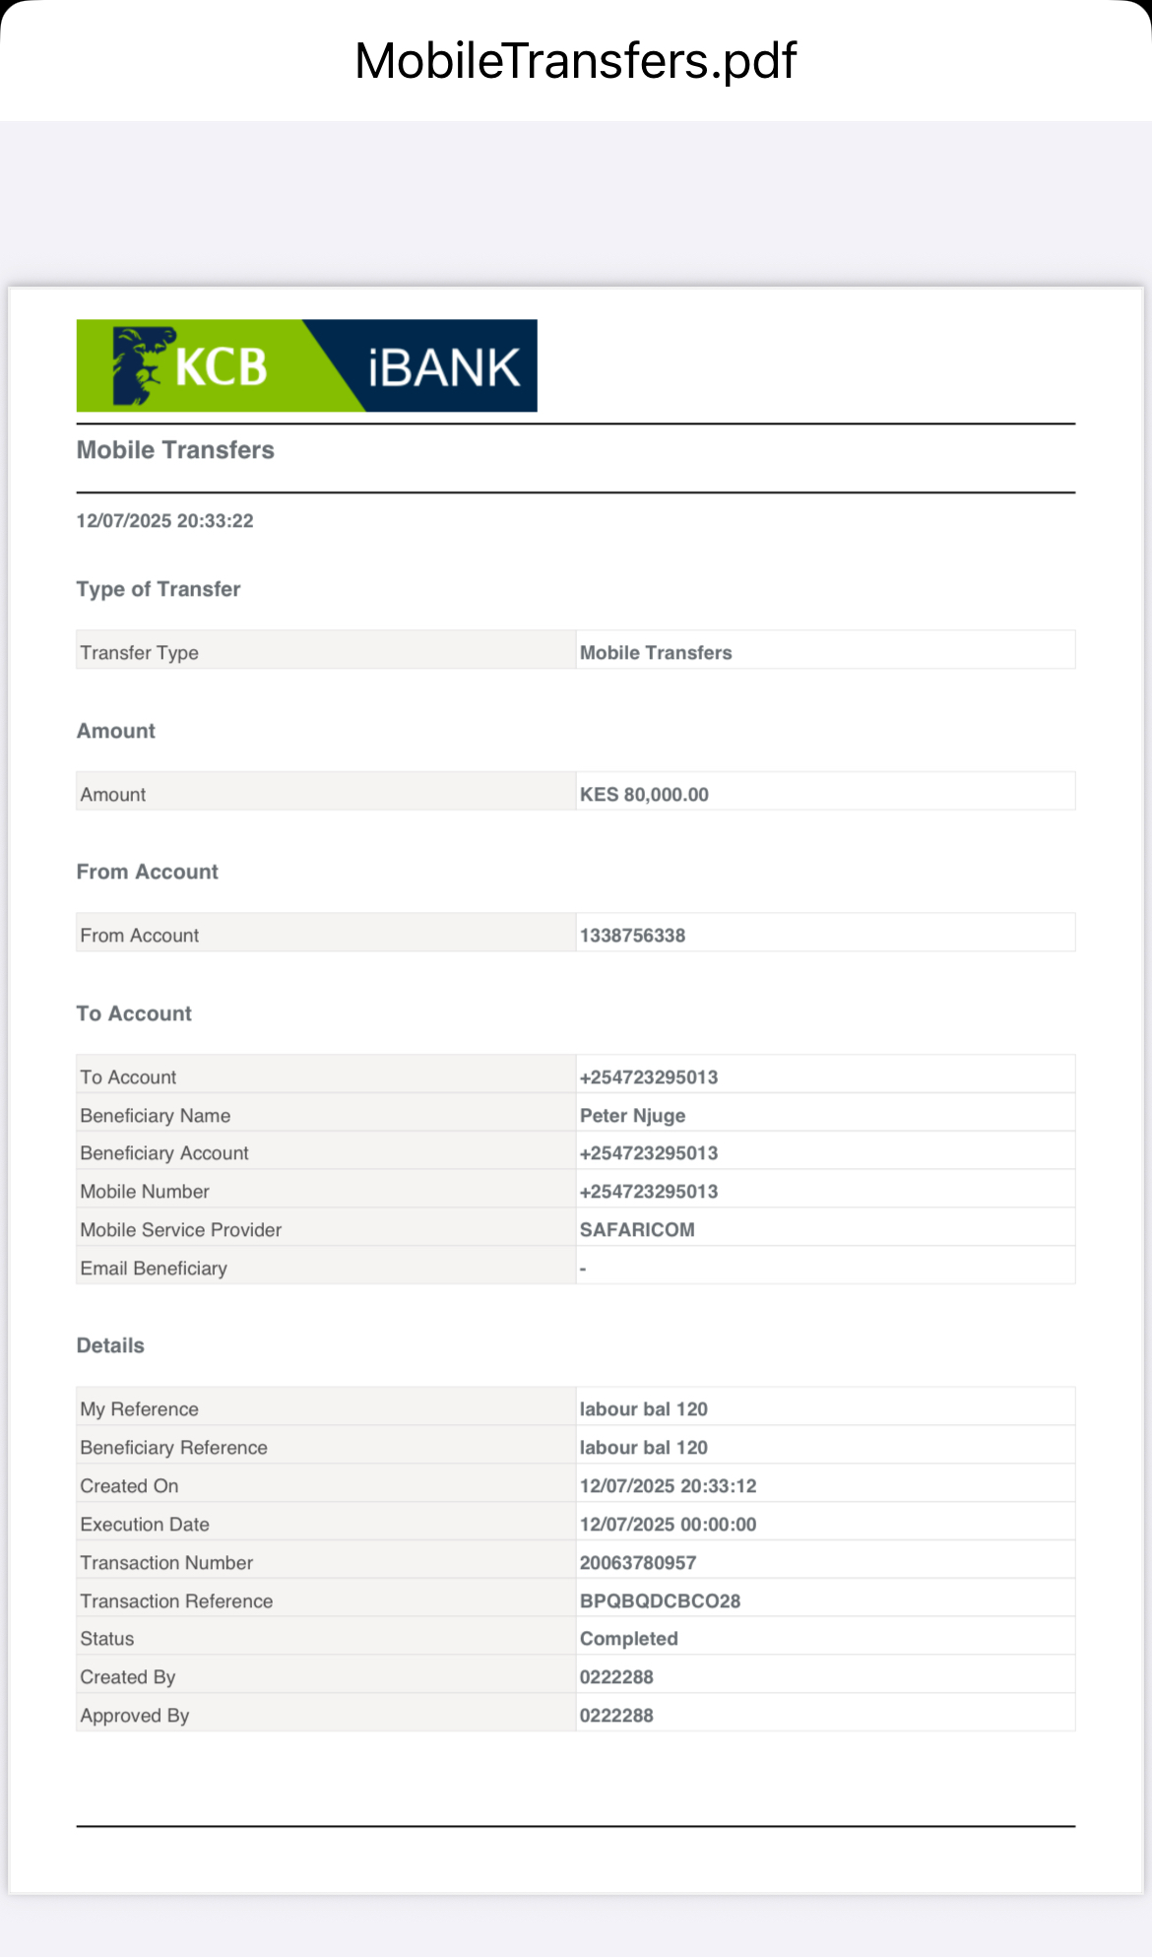Tap the Mobile Number row phone value
This screenshot has width=1152, height=1957.
pos(649,1191)
